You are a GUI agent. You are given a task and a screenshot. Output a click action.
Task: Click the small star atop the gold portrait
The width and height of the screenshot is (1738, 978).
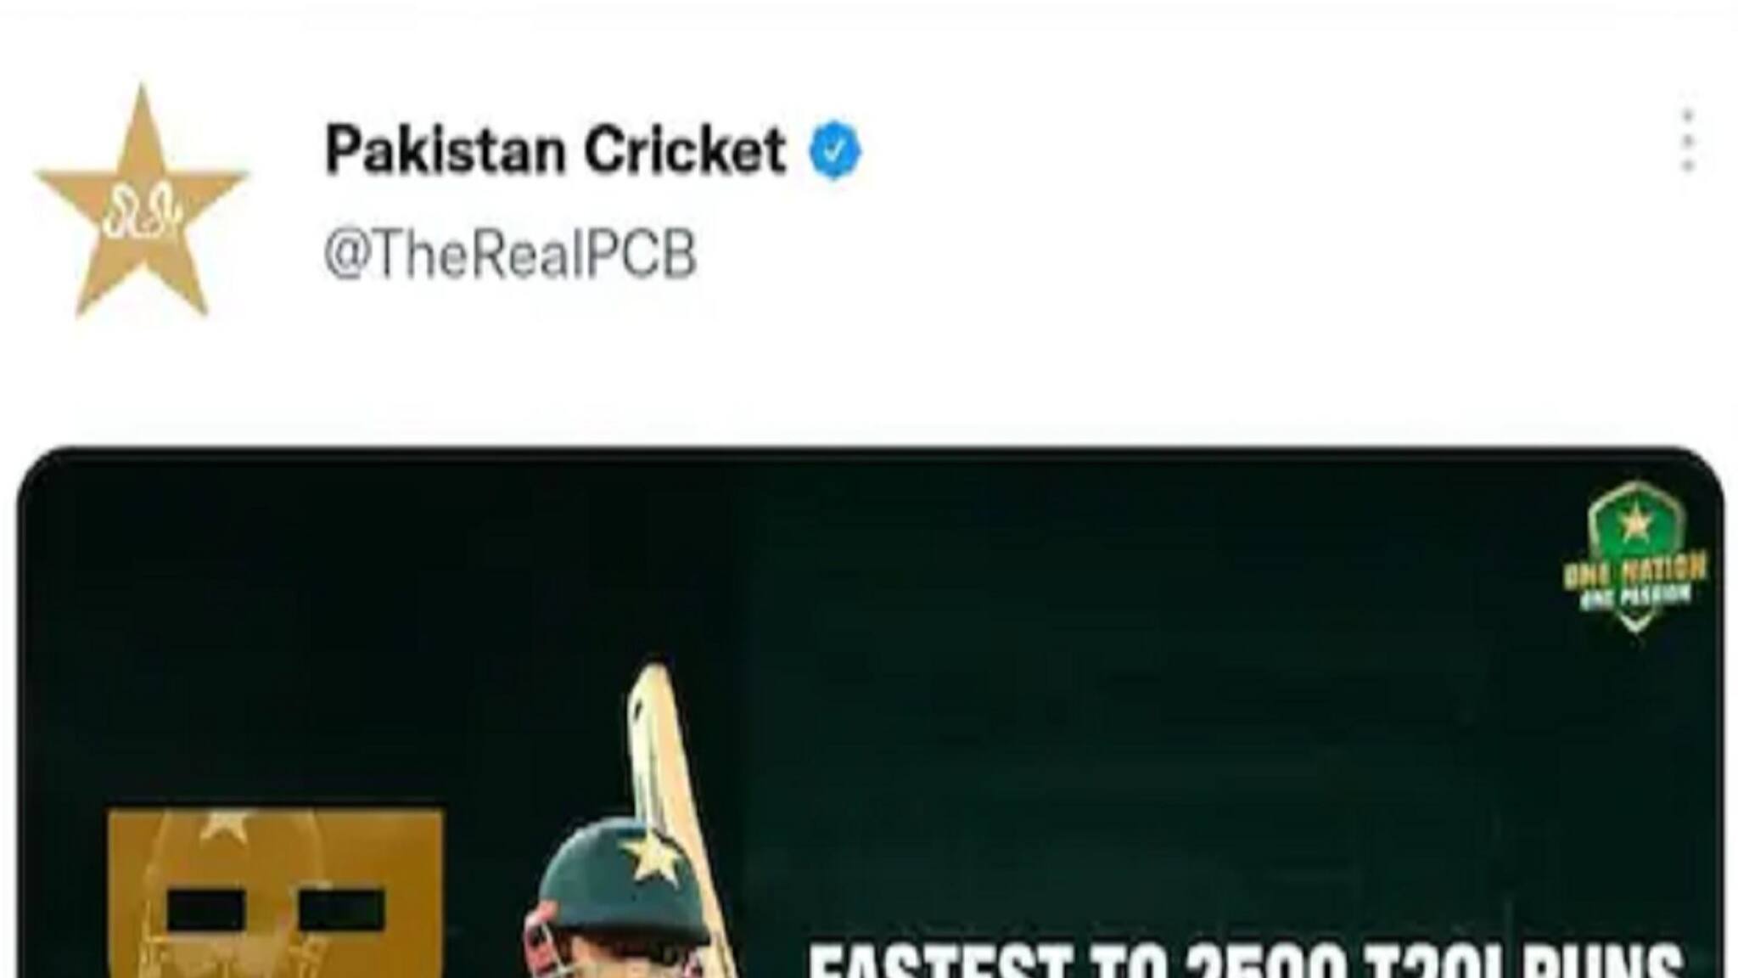223,824
